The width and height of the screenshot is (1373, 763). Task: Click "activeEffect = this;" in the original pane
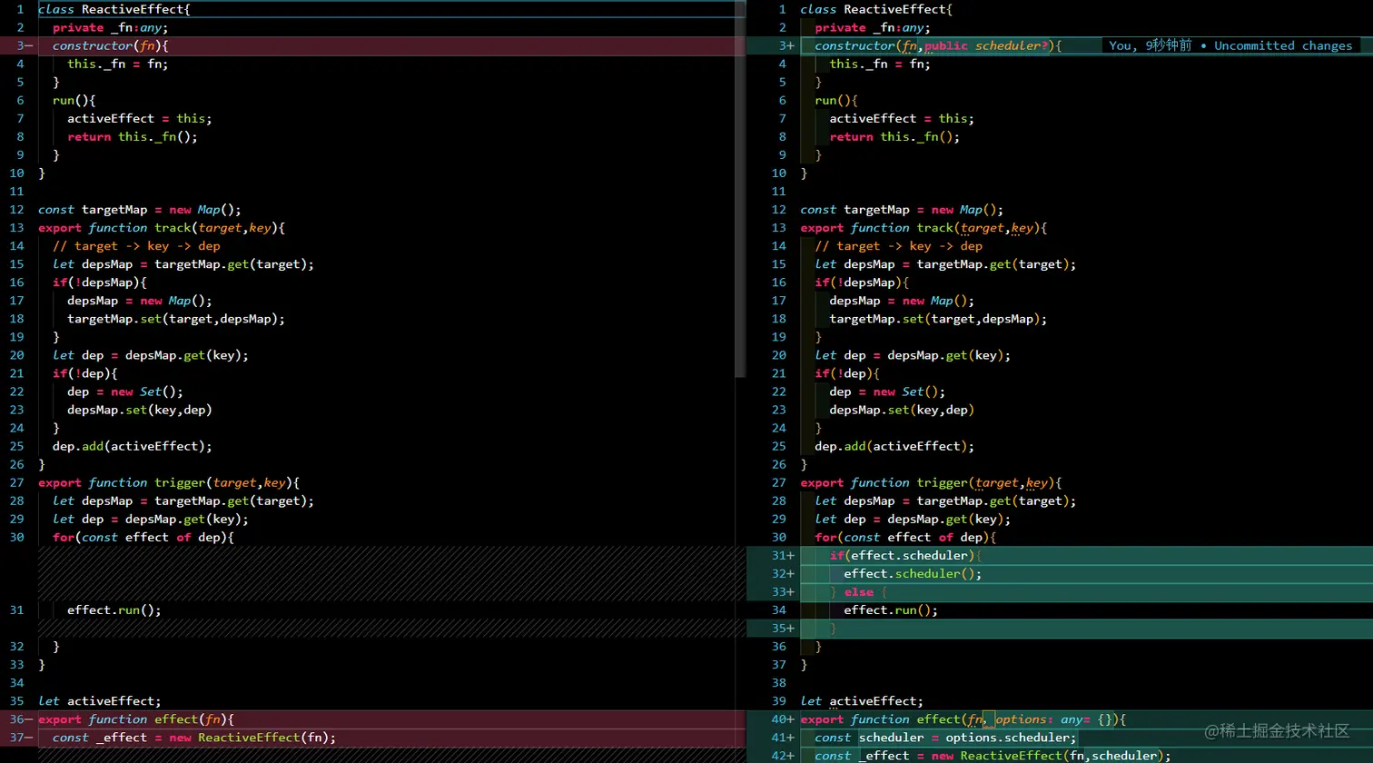point(140,118)
